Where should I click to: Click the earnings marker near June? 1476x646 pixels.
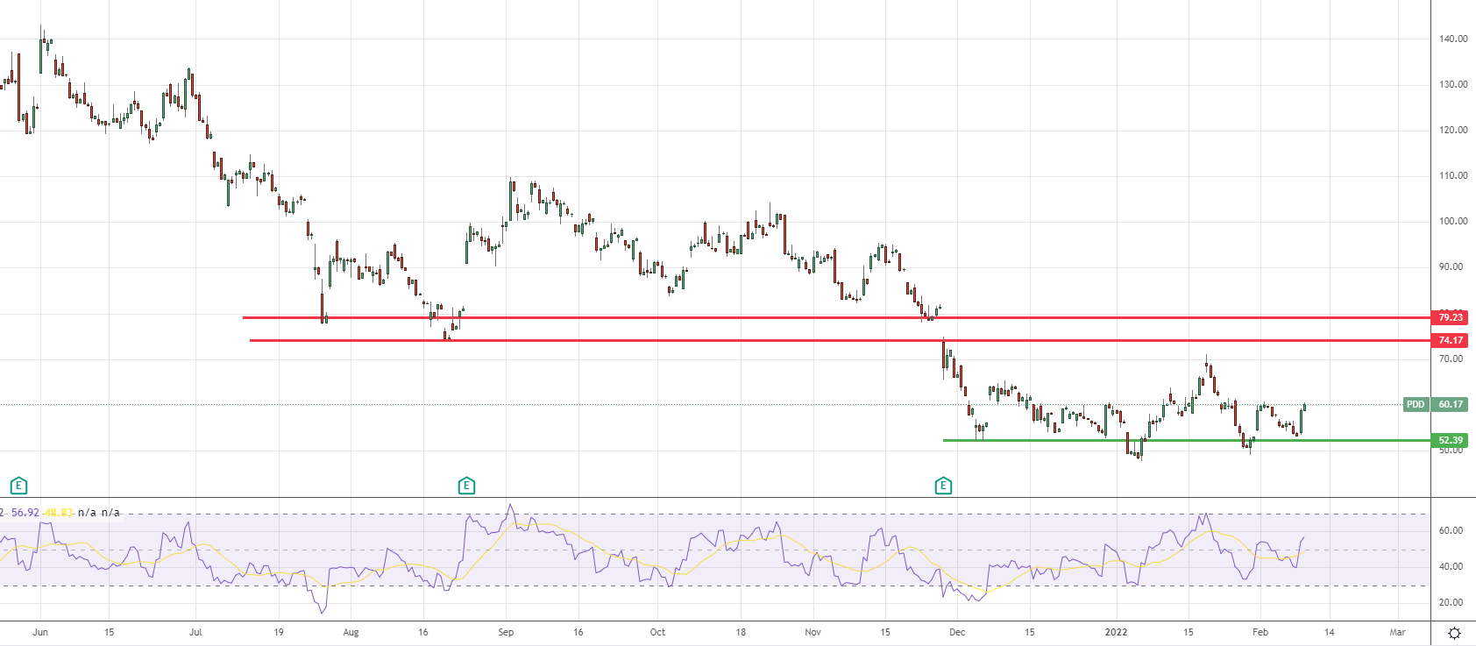(x=18, y=486)
